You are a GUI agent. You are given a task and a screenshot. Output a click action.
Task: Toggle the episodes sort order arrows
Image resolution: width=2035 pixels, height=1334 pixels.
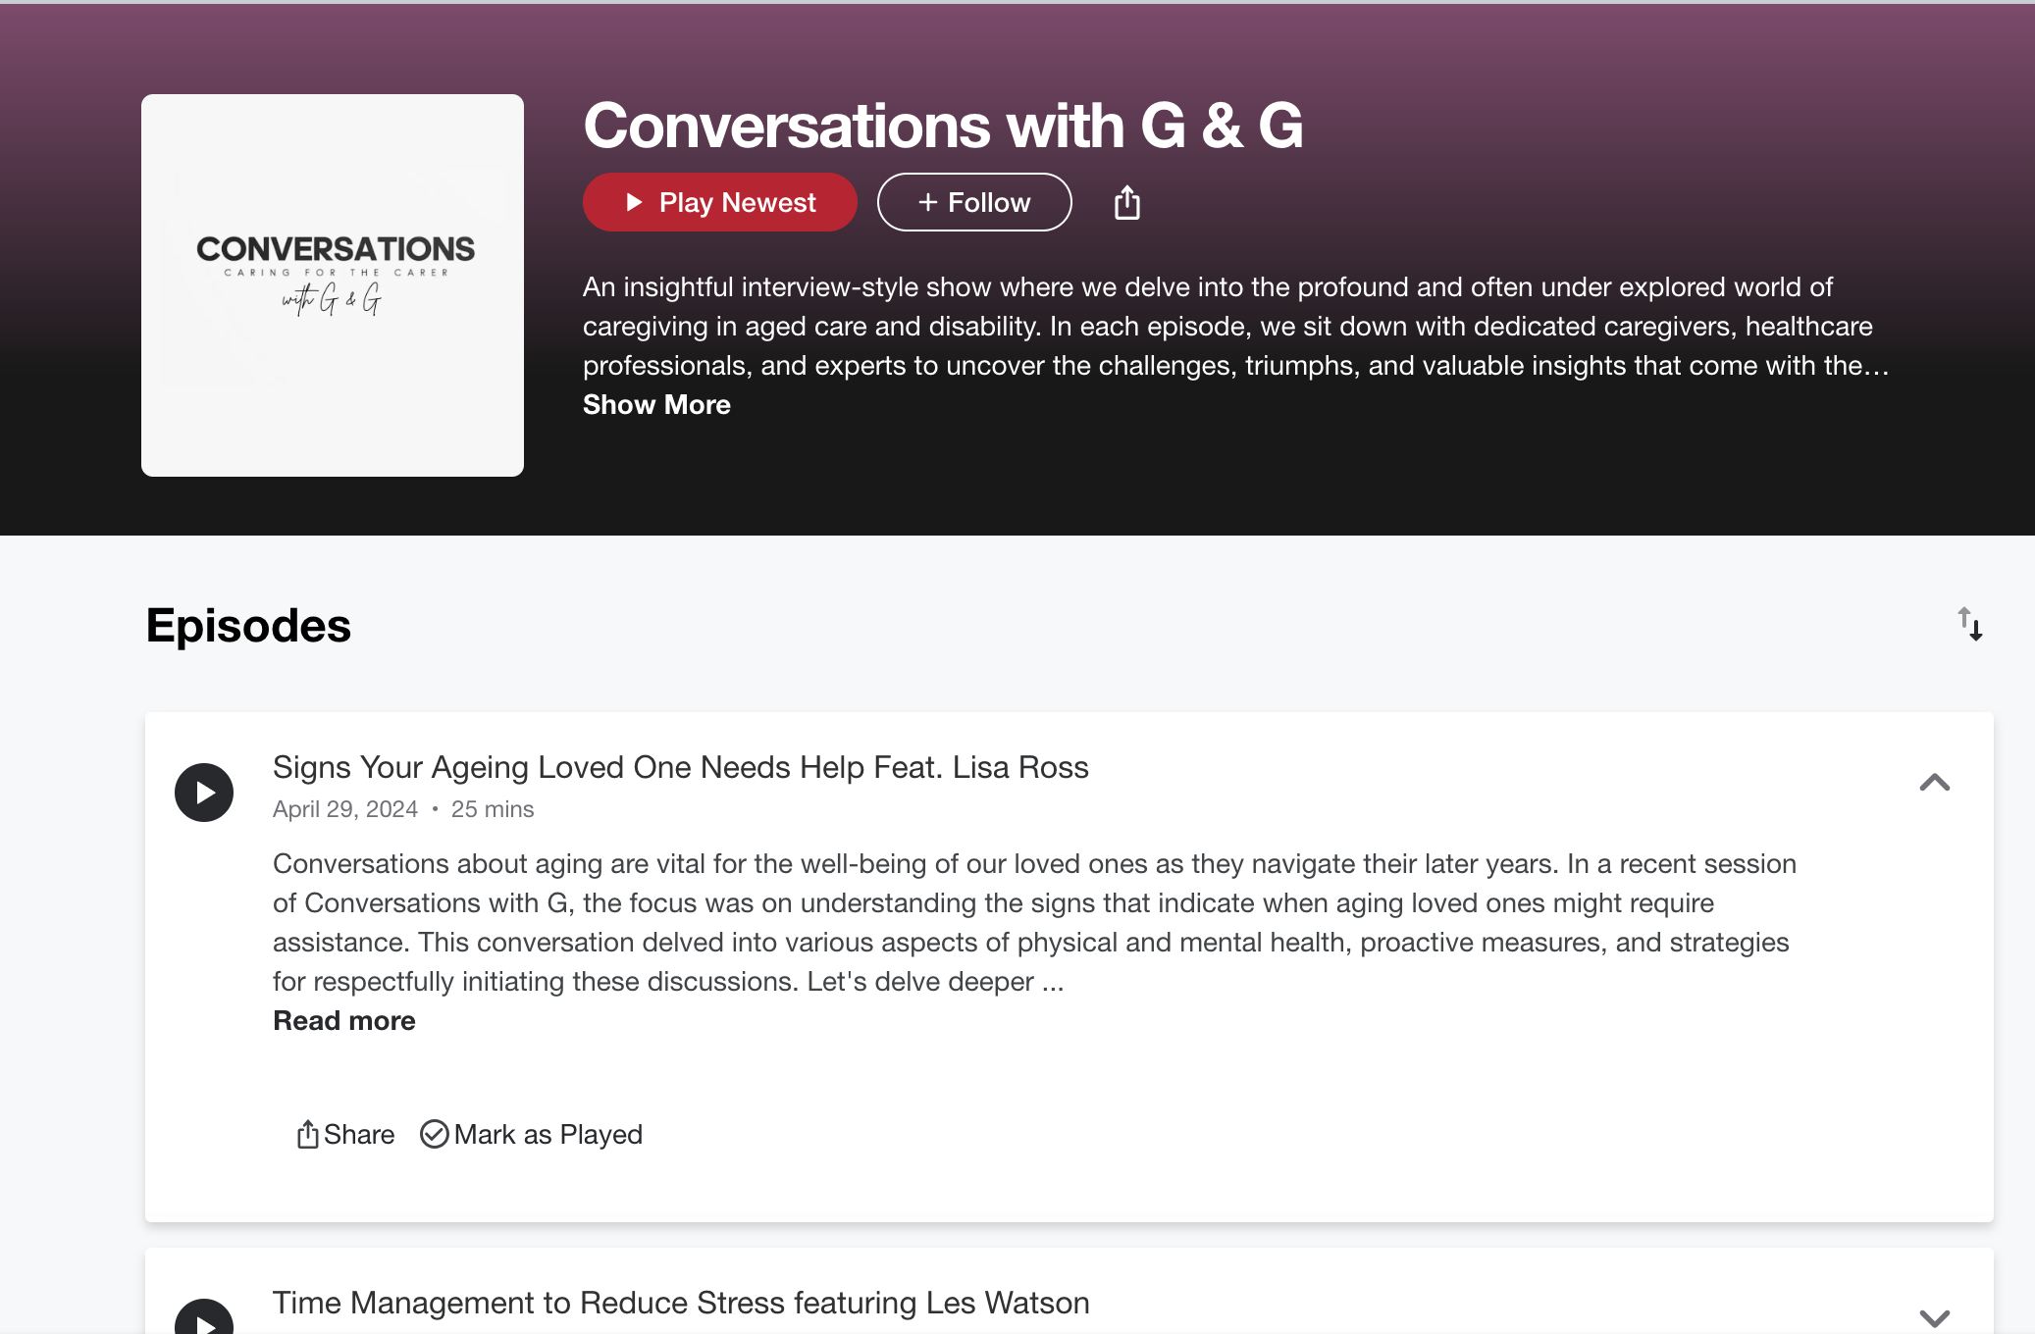click(1969, 624)
